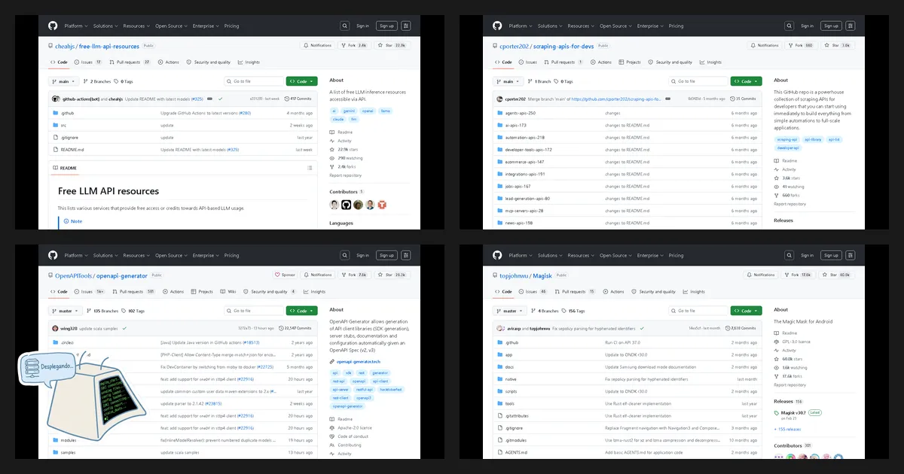Click gemini topic tag in free-llm-api-resources
The image size is (904, 474).
350,111
